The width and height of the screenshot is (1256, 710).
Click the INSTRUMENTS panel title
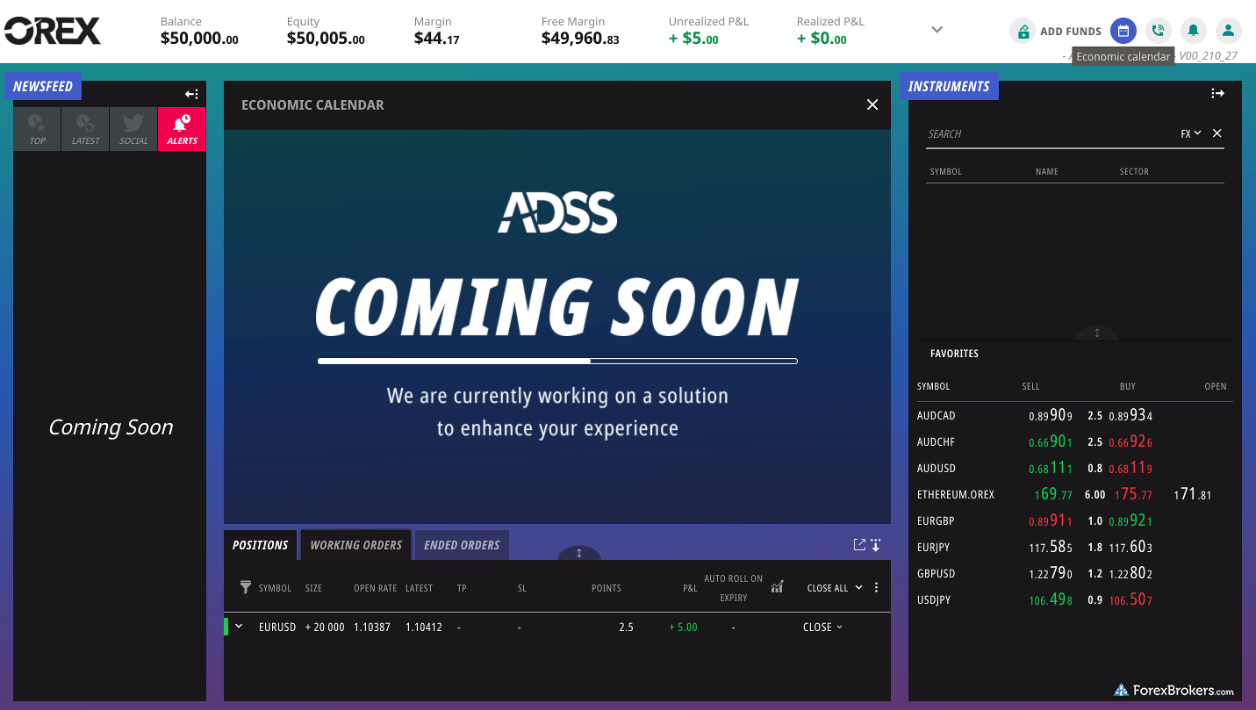pyautogui.click(x=949, y=86)
